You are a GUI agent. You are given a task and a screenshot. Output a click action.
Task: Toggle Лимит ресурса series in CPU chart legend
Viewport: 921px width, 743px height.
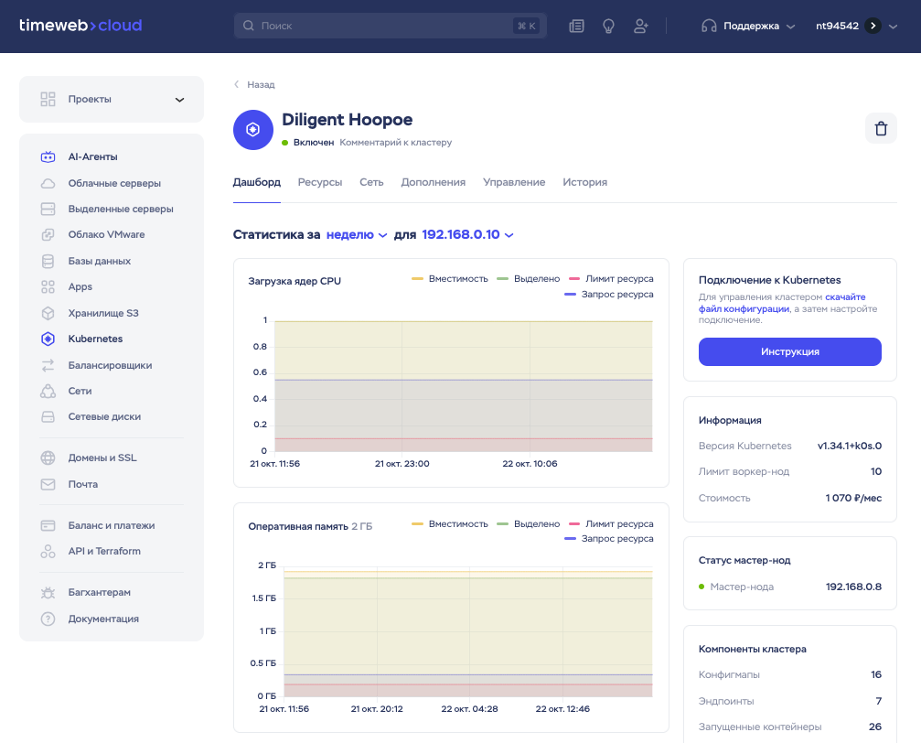611,278
